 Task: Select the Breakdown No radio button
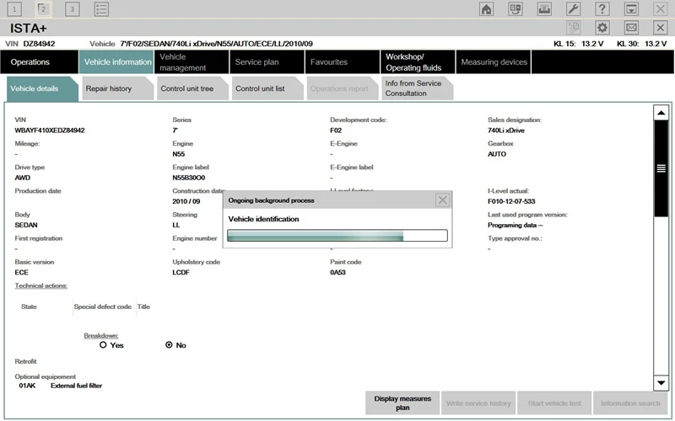coord(169,344)
